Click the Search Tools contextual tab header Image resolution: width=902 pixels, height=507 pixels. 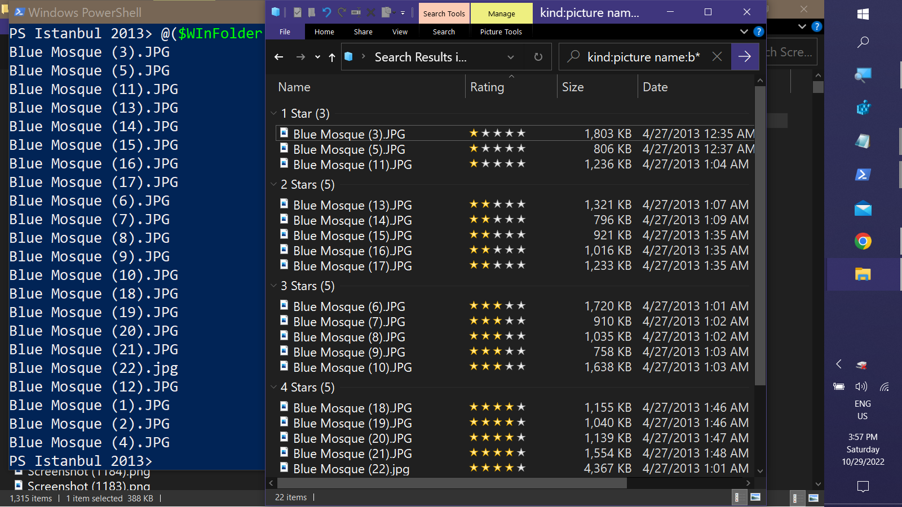point(444,14)
